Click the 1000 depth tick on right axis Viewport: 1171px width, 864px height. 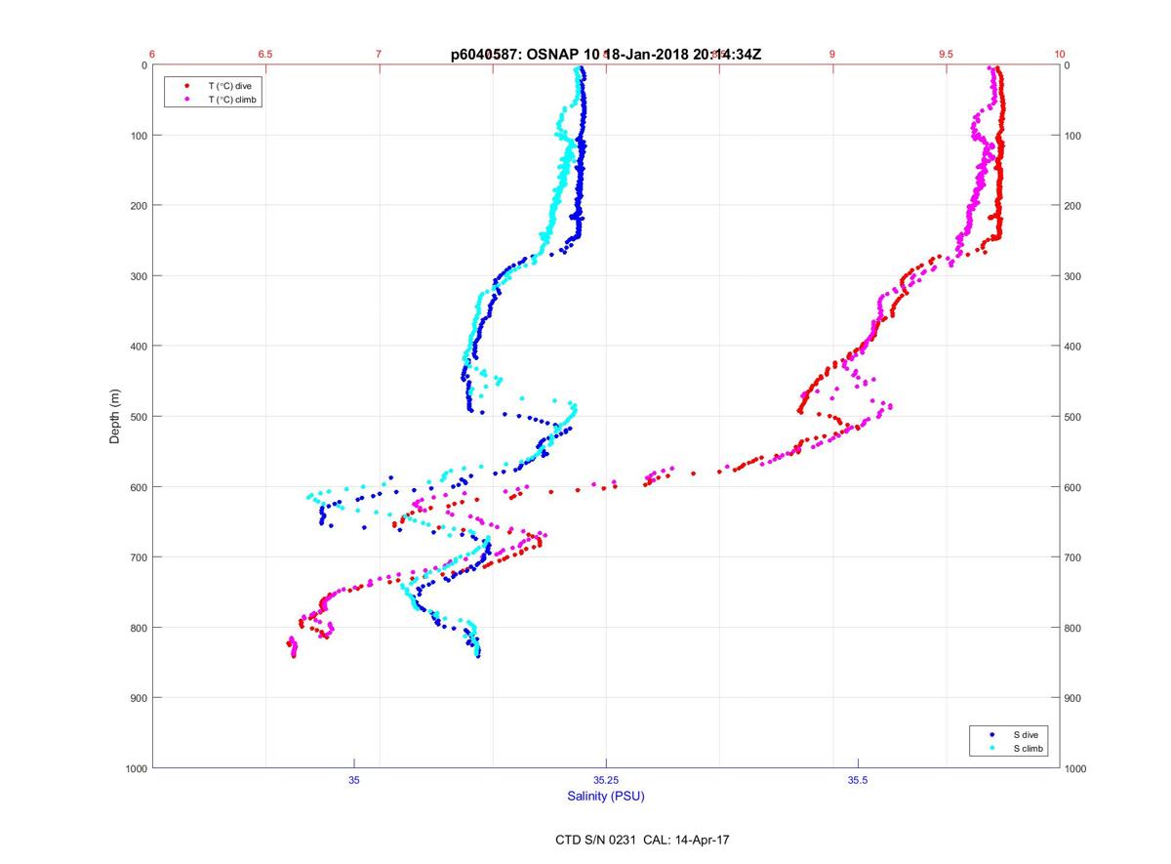click(x=1075, y=768)
